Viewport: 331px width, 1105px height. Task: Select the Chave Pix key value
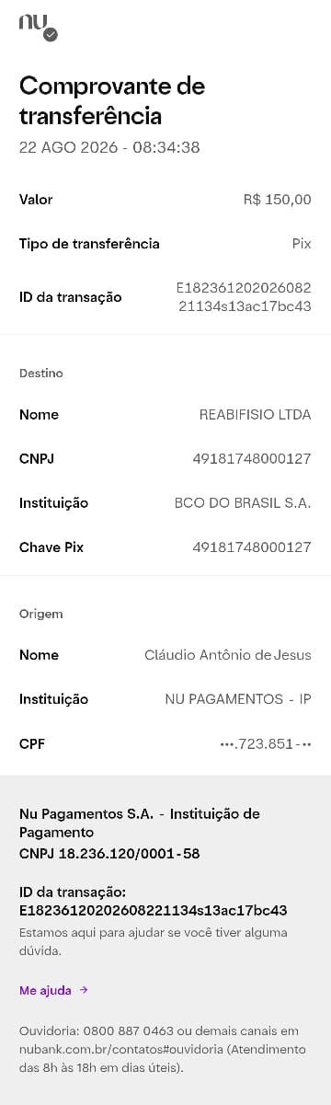tap(252, 547)
